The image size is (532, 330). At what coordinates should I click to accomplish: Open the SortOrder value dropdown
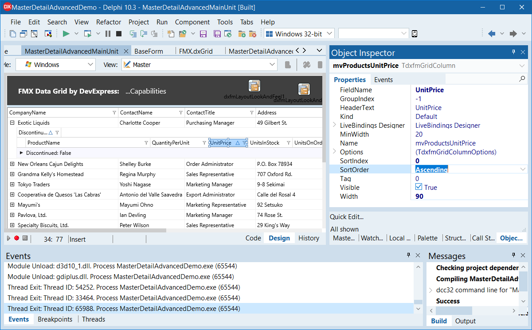point(523,169)
